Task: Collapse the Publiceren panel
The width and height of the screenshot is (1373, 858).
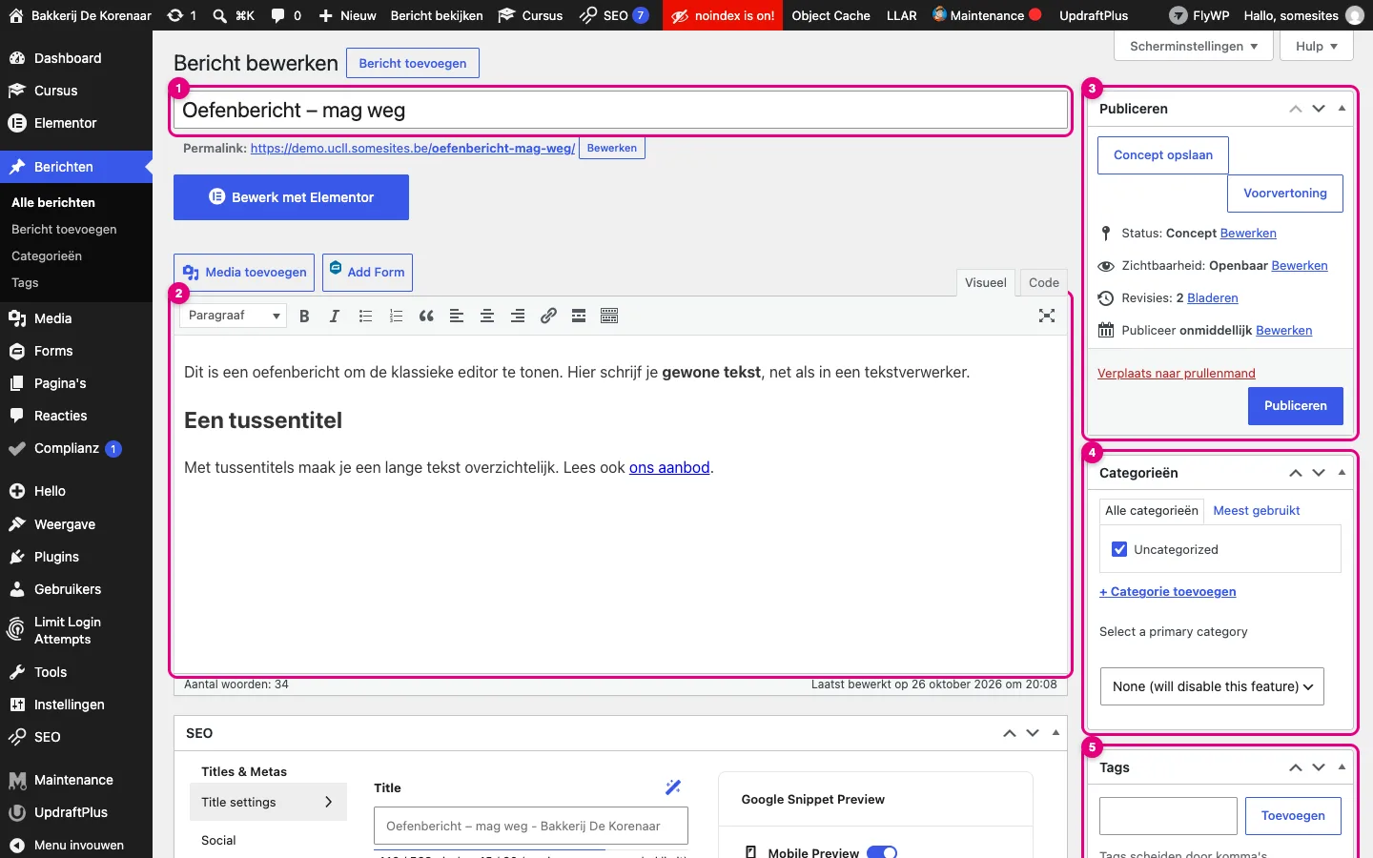Action: [x=1342, y=109]
